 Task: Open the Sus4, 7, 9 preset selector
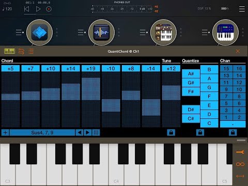(x=42, y=133)
